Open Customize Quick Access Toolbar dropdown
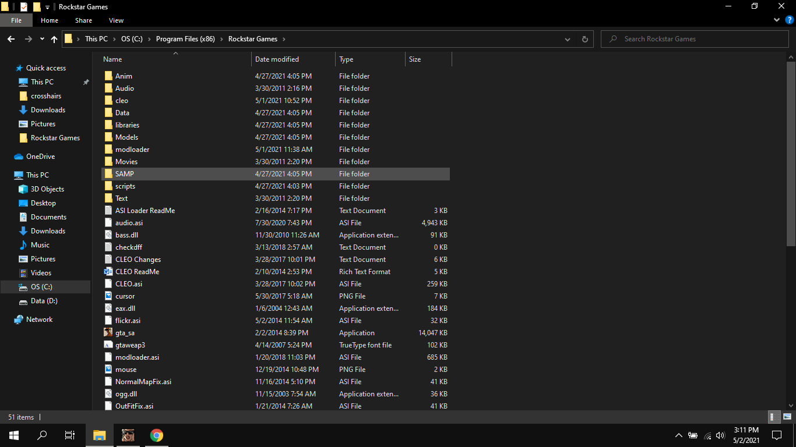The width and height of the screenshot is (796, 447). [47, 7]
